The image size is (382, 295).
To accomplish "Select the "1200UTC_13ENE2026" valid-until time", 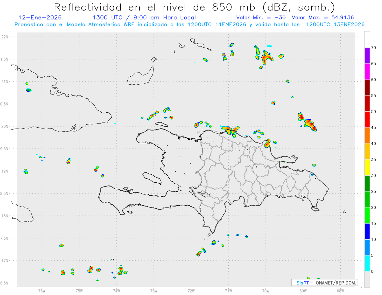I will click(x=335, y=25).
